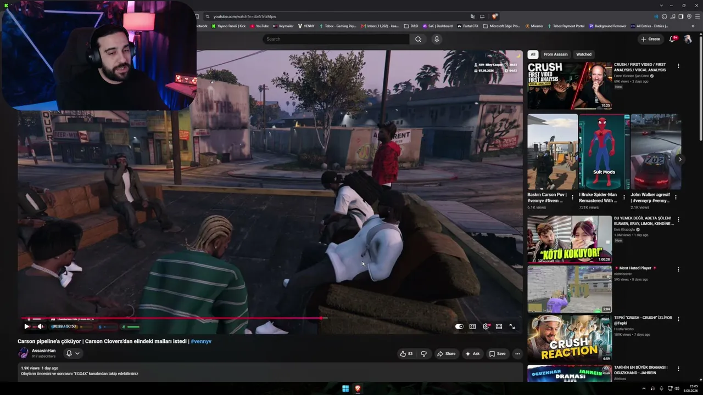Open the Kick Yayıncı Paneli bookmark
The width and height of the screenshot is (703, 395).
tap(228, 26)
